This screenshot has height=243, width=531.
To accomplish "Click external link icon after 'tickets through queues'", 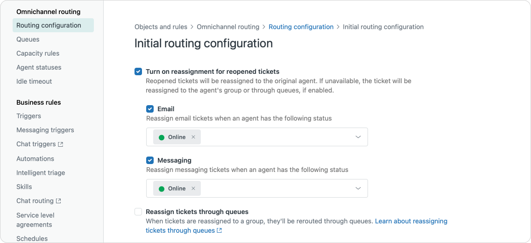I will click(x=219, y=230).
